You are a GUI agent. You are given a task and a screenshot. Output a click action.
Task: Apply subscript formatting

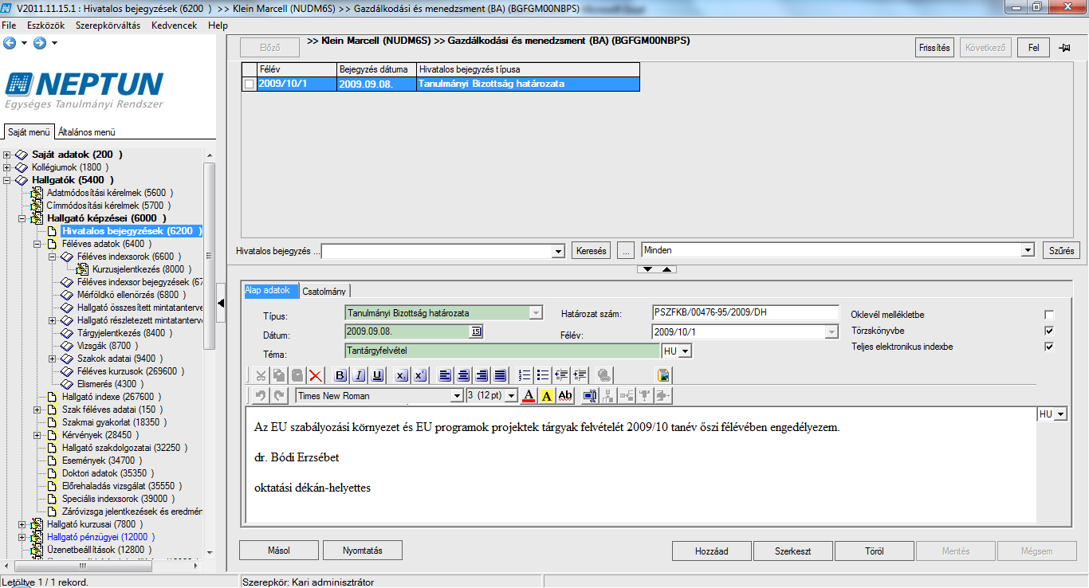(402, 375)
